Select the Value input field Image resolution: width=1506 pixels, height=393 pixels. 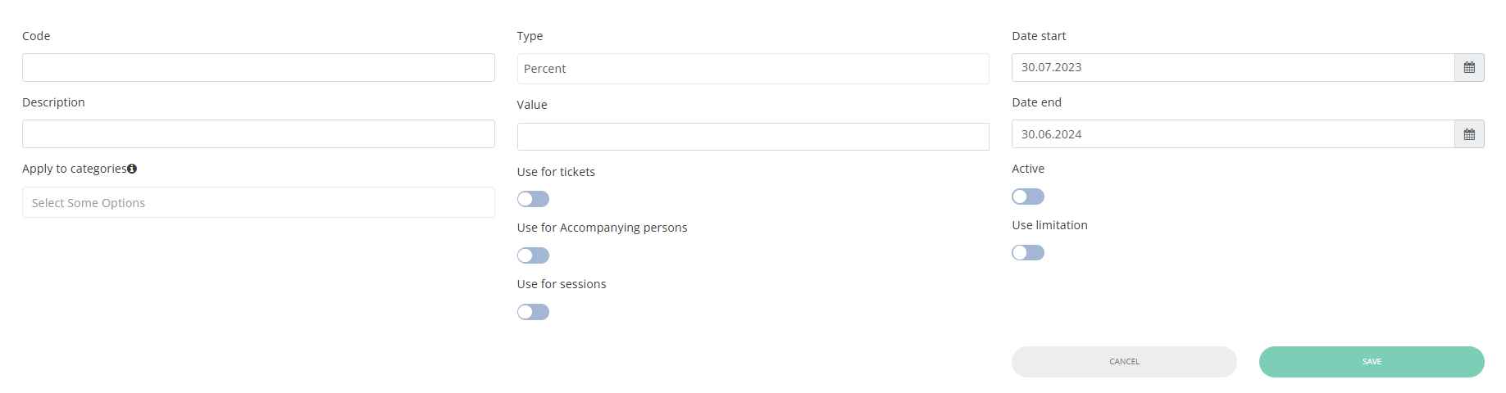coord(753,137)
